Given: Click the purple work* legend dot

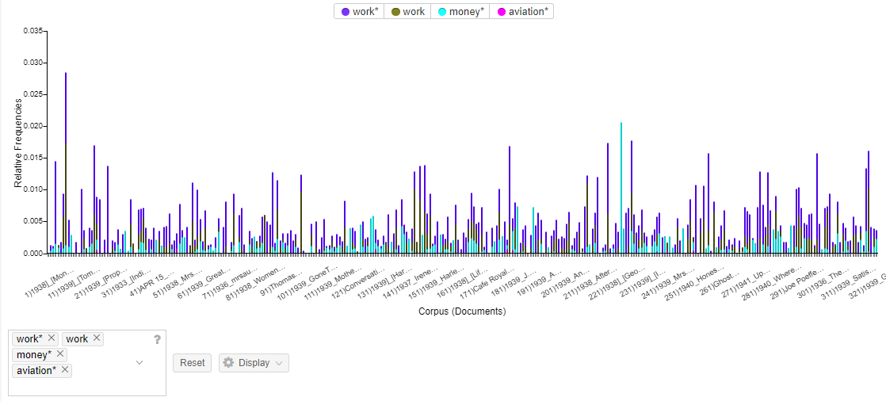Looking at the screenshot, I should 346,11.
